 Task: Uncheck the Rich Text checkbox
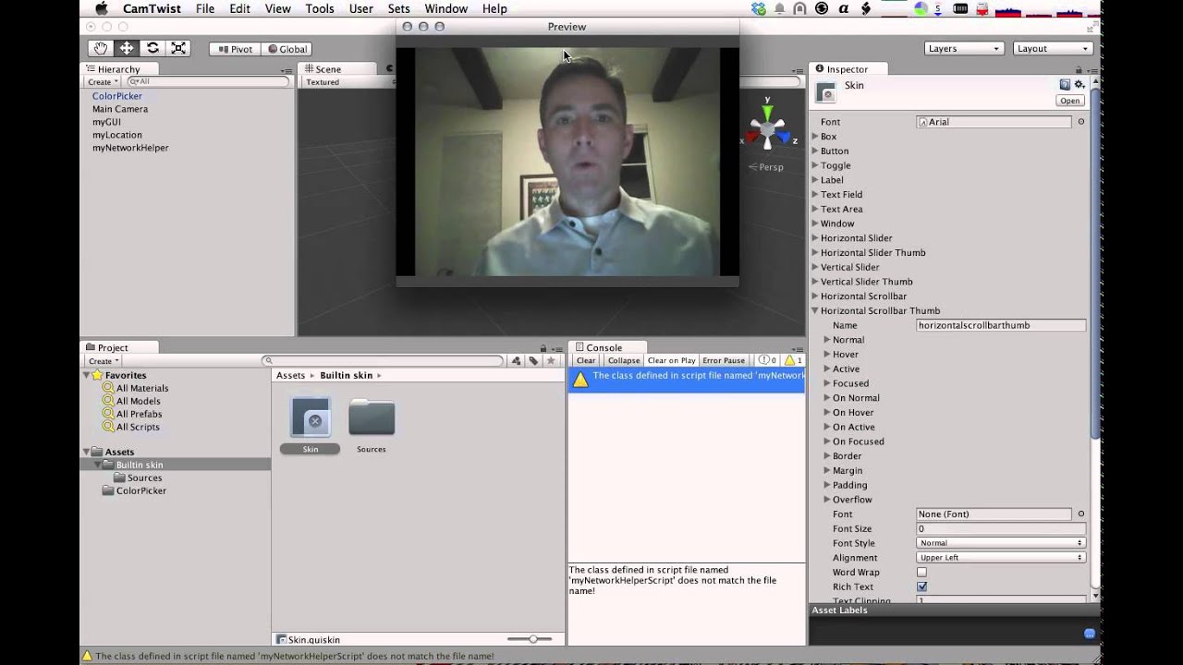921,586
